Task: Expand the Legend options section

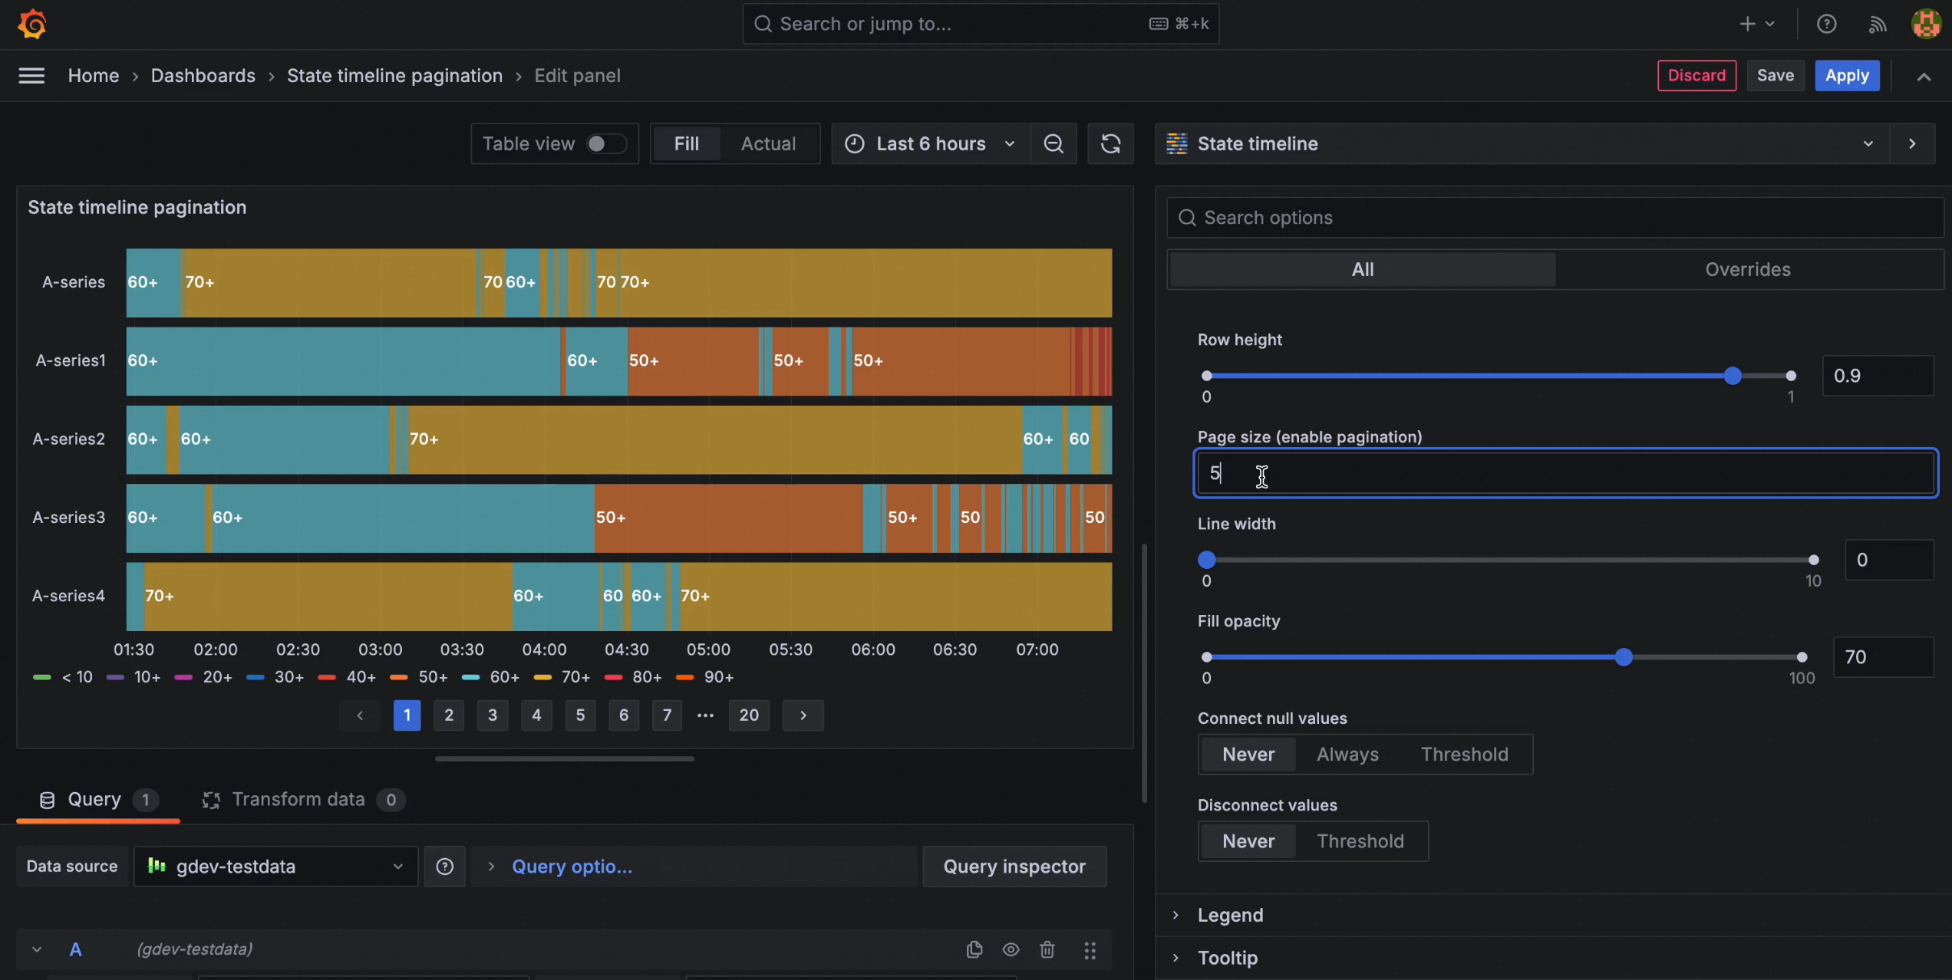Action: 1230,915
